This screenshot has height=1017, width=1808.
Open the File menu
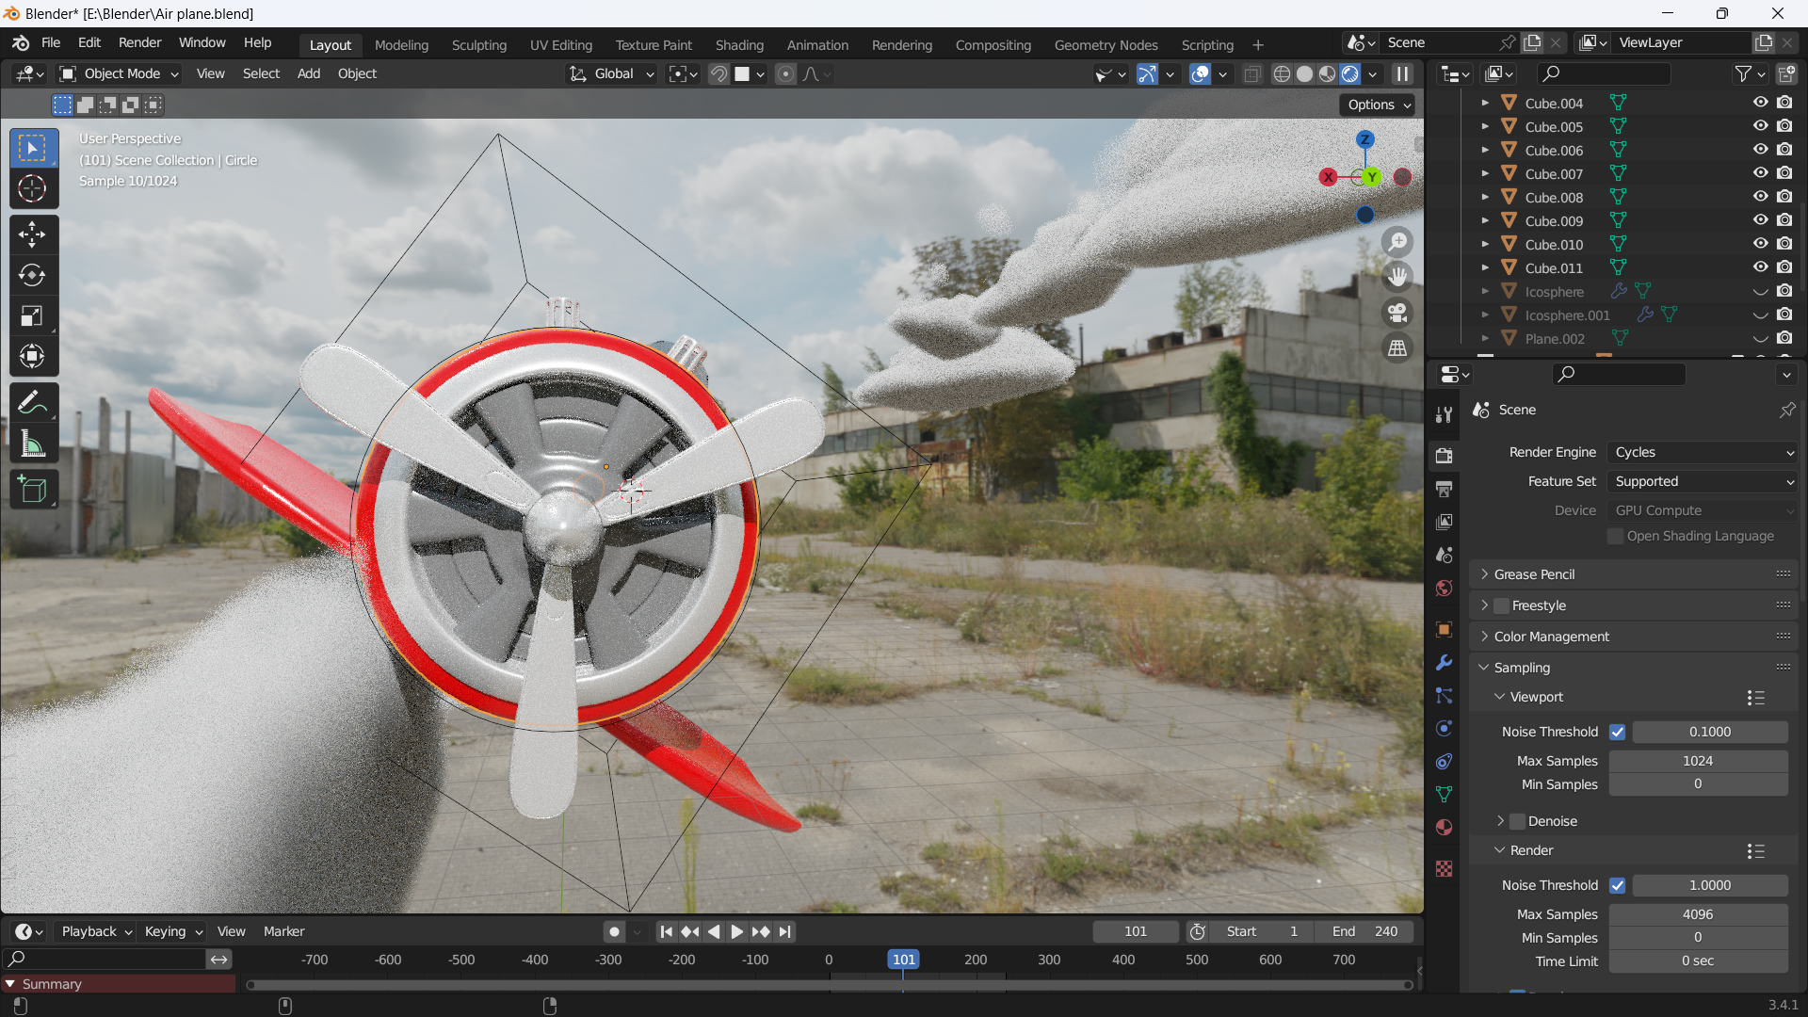pyautogui.click(x=51, y=43)
